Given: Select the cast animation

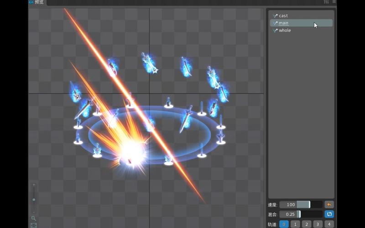Looking at the screenshot, I should [283, 16].
